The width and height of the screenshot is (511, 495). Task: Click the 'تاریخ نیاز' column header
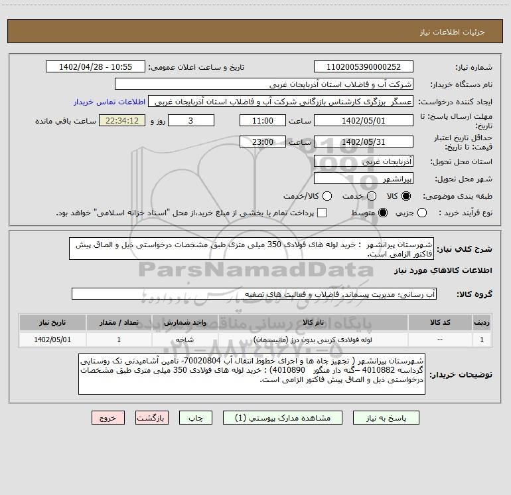coord(52,322)
